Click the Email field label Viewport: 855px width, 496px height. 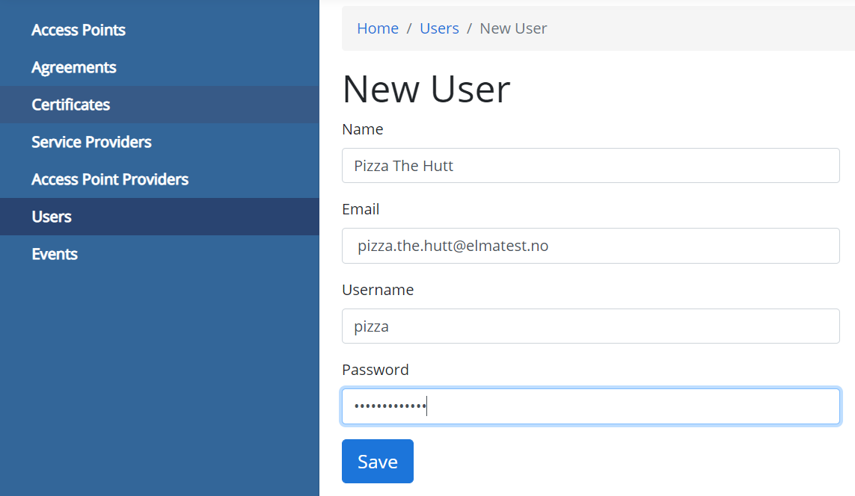(x=361, y=209)
